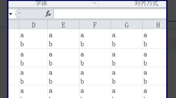Select column F header
This screenshot has height=98, width=176.
(x=95, y=25)
